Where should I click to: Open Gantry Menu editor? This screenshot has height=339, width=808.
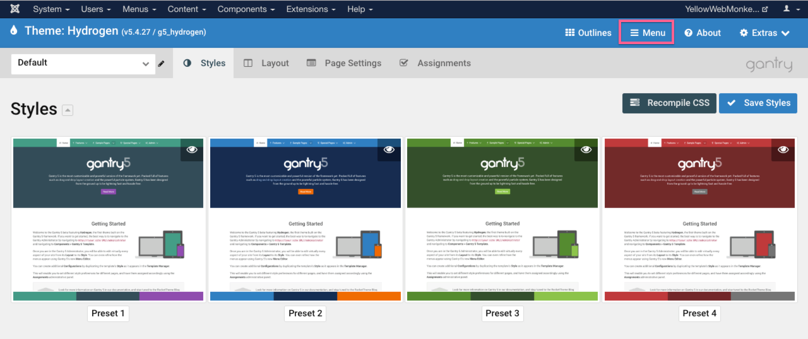[646, 33]
